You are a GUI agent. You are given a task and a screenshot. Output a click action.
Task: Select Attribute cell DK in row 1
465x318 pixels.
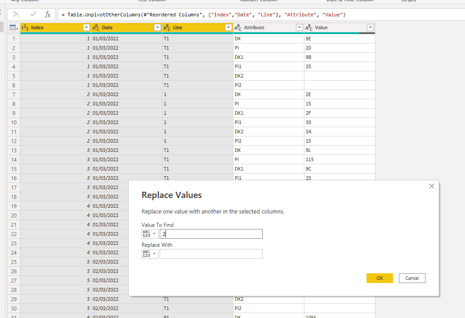268,39
